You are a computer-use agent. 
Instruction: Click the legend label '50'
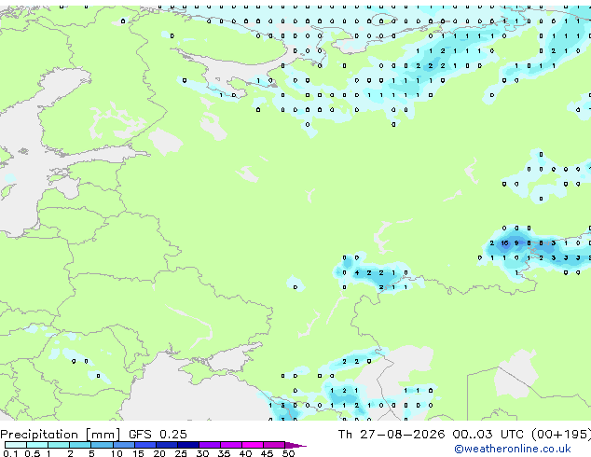click(x=288, y=453)
